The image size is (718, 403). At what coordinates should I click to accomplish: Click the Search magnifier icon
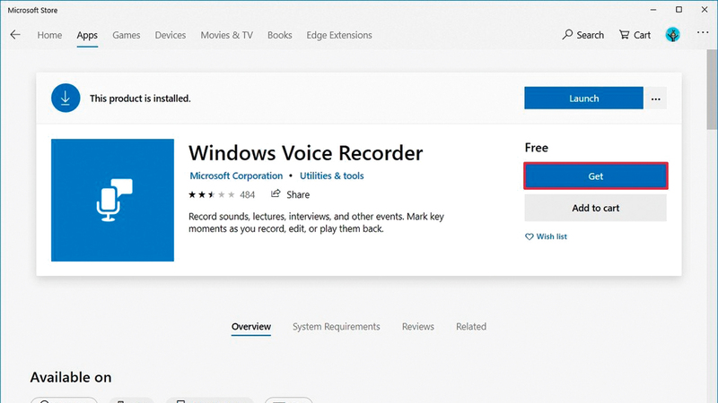click(x=568, y=35)
